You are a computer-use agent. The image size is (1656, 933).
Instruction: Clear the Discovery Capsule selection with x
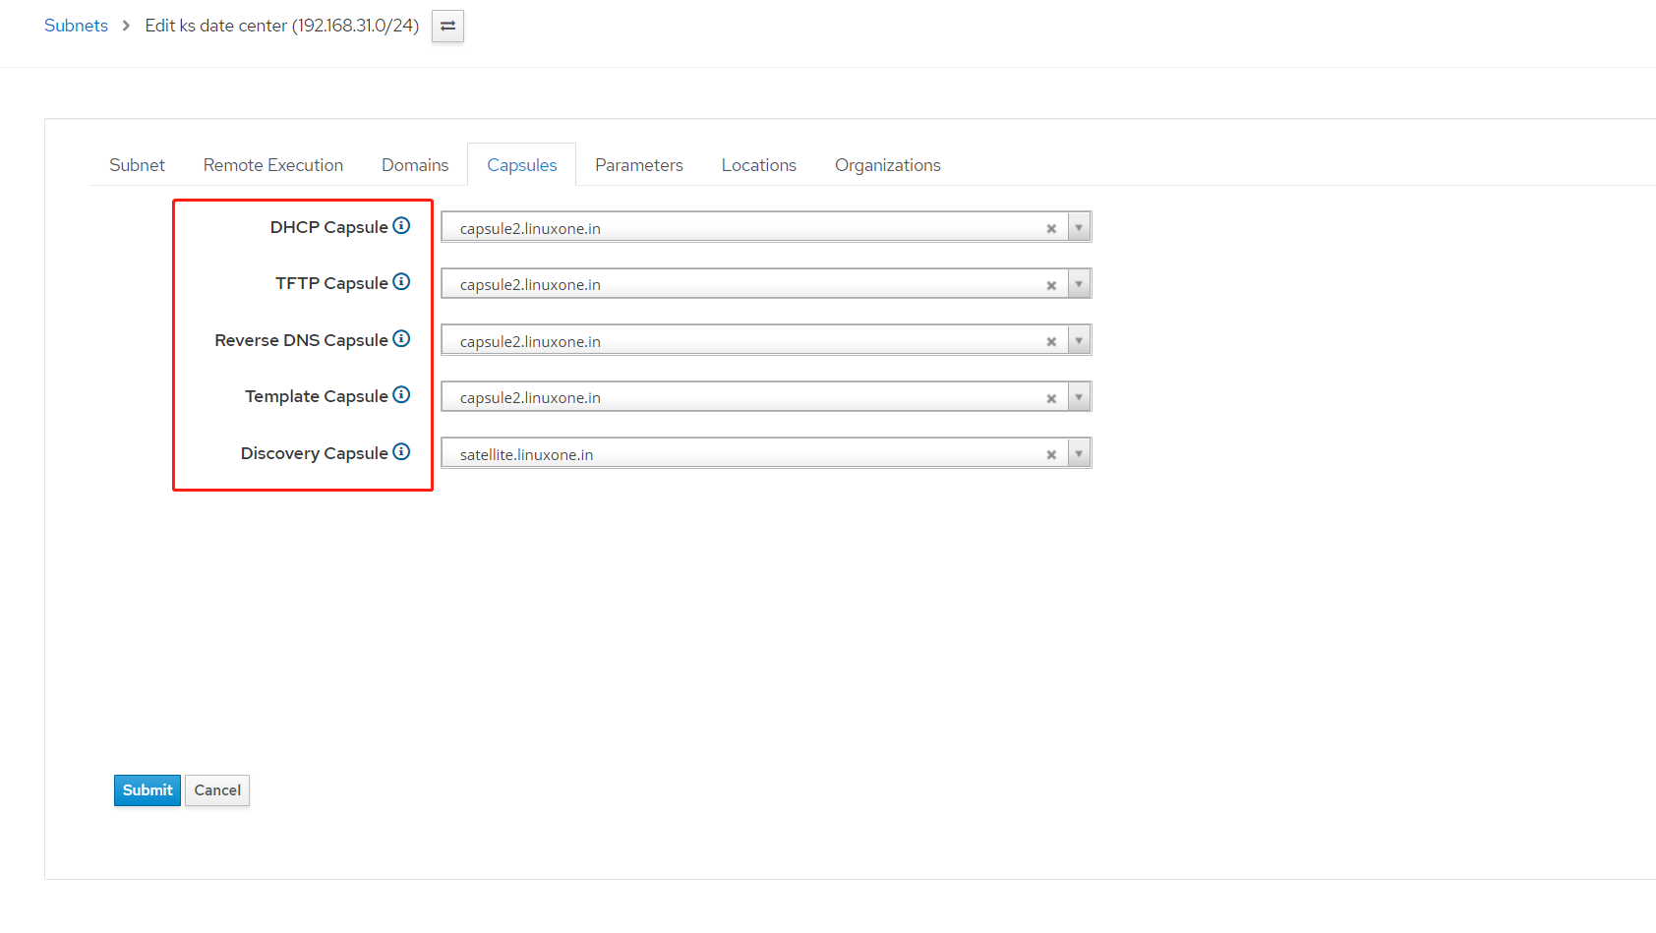(x=1051, y=454)
